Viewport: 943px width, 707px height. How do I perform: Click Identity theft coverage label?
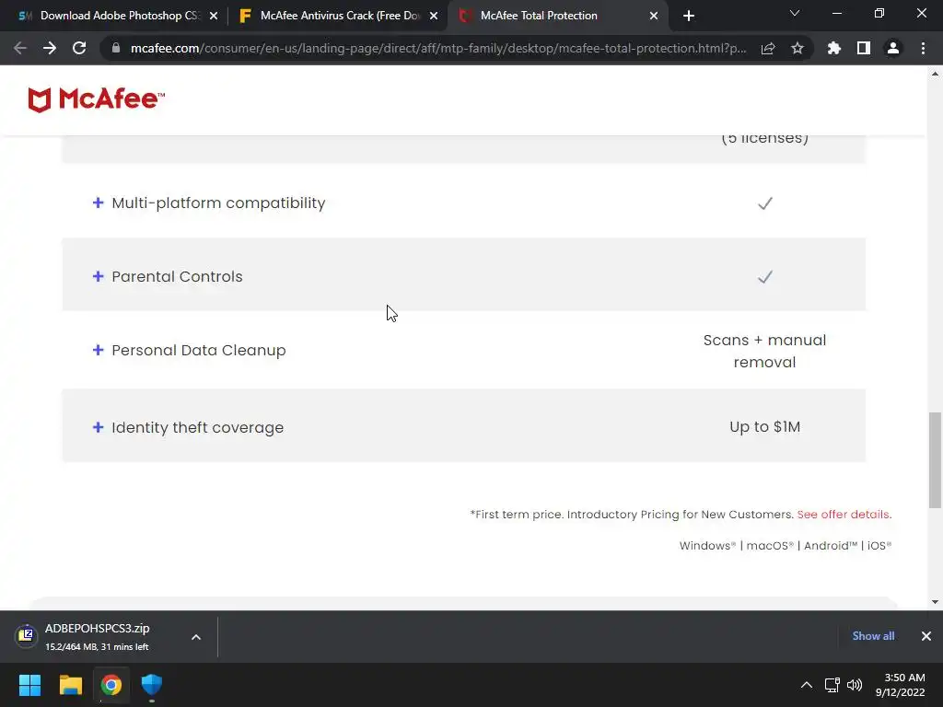click(x=198, y=427)
